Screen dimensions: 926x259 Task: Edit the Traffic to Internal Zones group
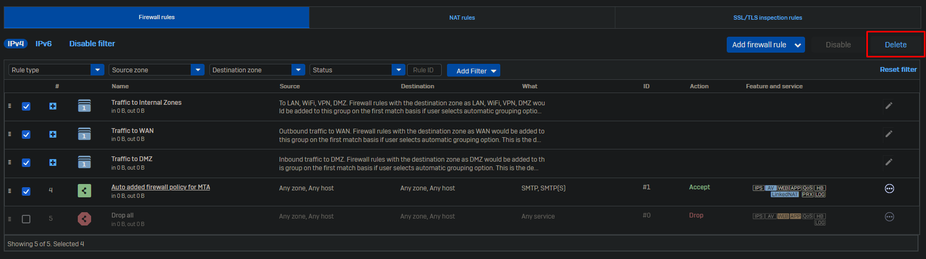(888, 106)
